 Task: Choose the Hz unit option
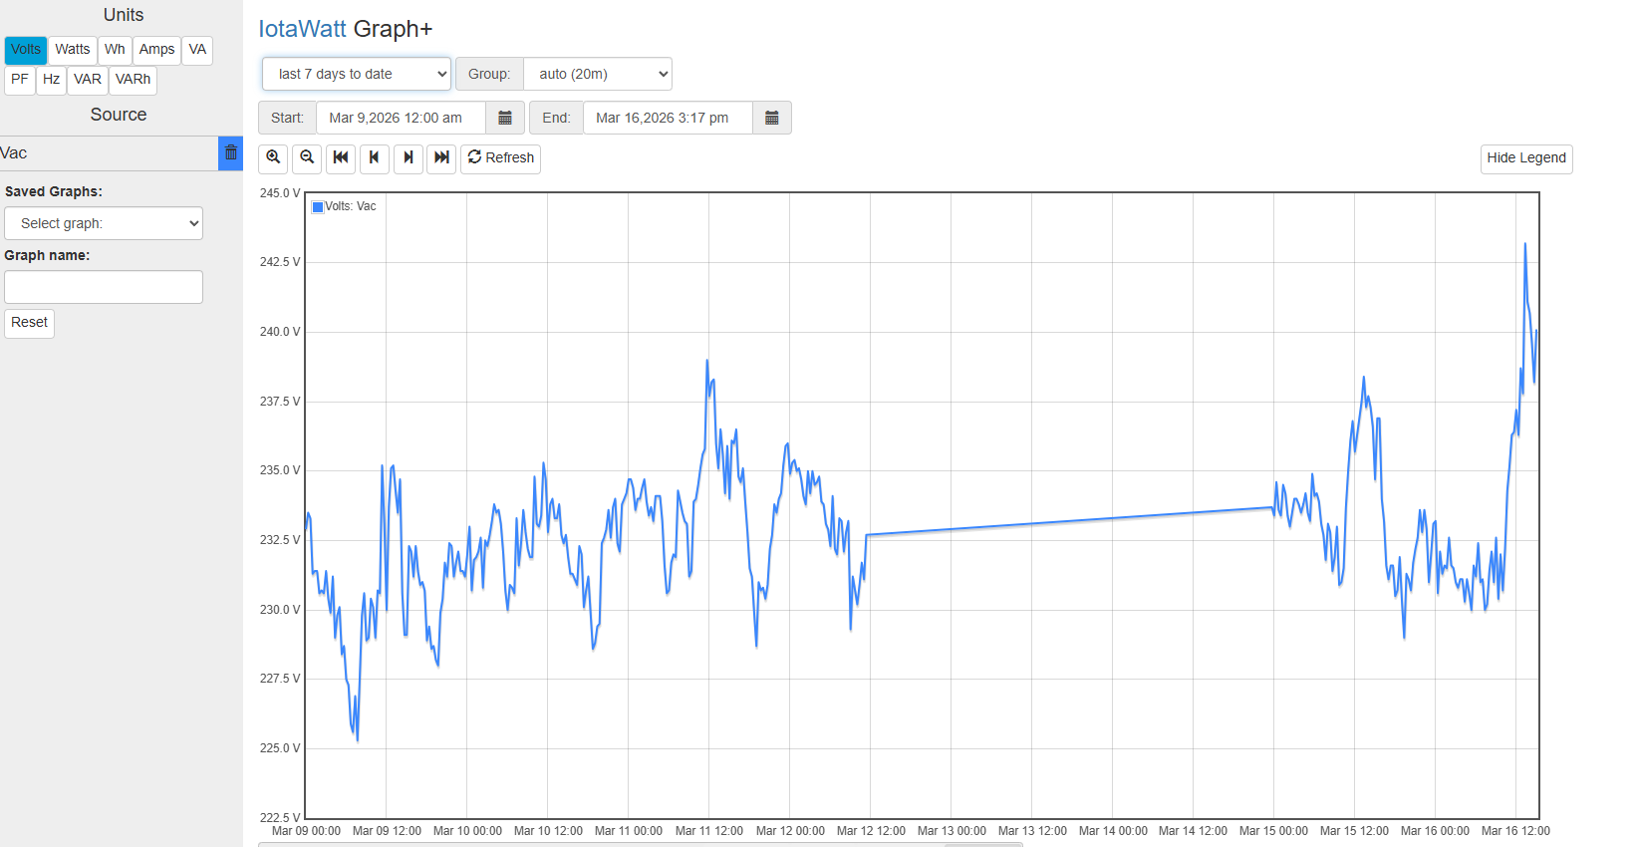point(52,80)
